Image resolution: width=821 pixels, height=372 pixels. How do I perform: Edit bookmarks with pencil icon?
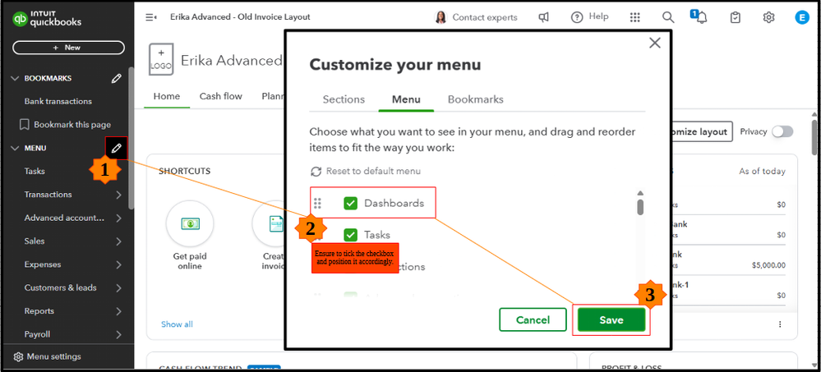(116, 79)
